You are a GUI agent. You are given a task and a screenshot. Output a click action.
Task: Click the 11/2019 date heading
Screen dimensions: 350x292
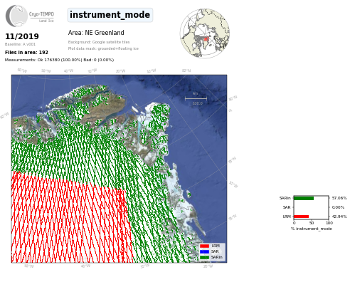click(x=22, y=36)
